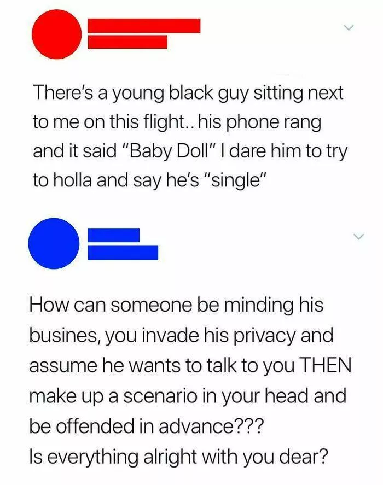Click the words "make up a scenario"
Viewport: 383px width, 485px height.
click(113, 396)
